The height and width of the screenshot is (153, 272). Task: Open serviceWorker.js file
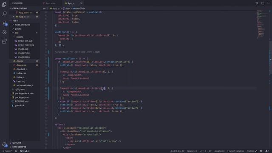tap(25, 85)
